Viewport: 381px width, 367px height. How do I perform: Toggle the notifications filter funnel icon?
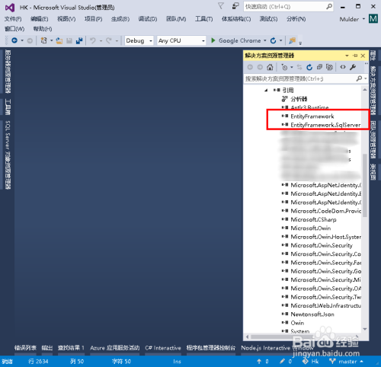[x=221, y=6]
